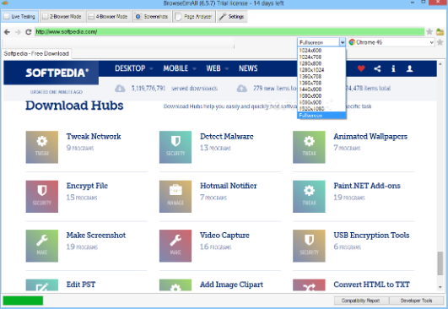Open the Settings tab

pyautogui.click(x=232, y=17)
